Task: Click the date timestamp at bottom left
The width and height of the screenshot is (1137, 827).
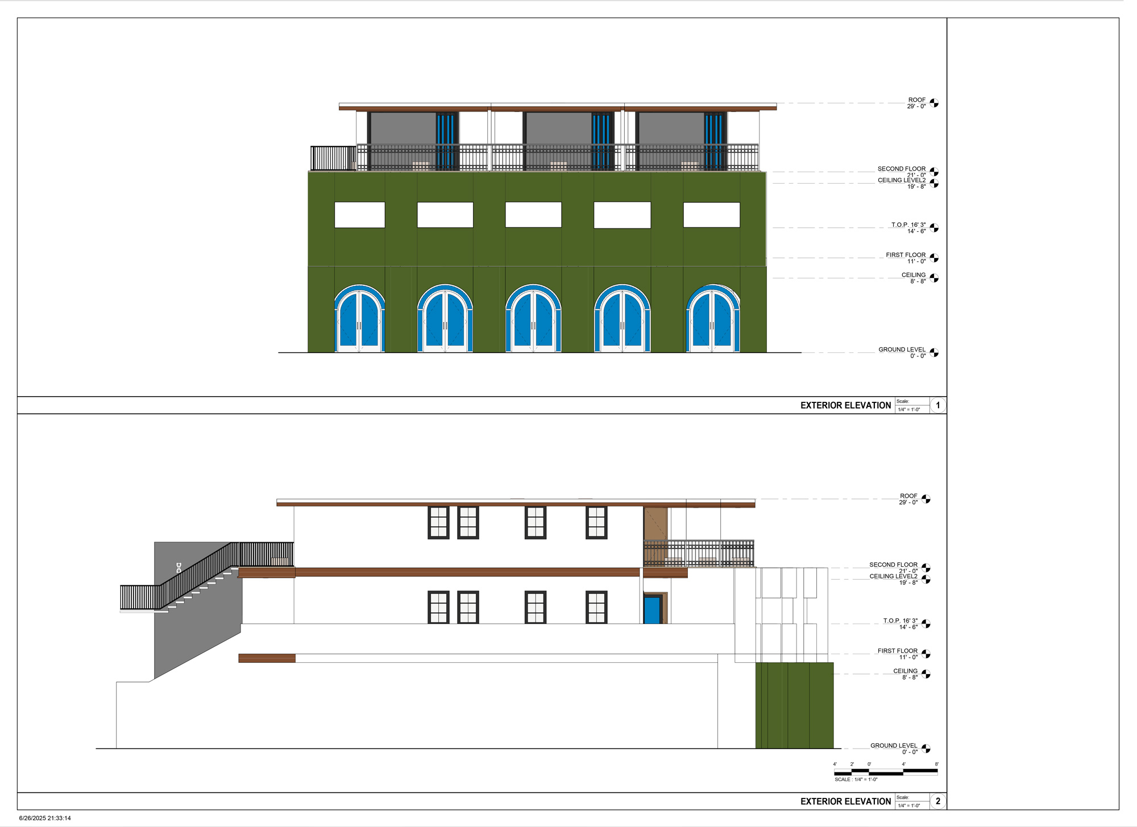Action: tap(45, 818)
